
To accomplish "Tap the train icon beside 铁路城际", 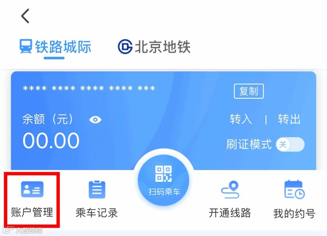I will point(26,46).
